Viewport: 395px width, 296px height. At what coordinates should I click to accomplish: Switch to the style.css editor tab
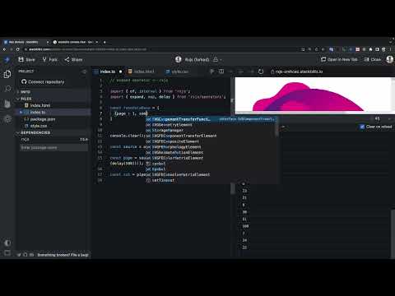[178, 72]
